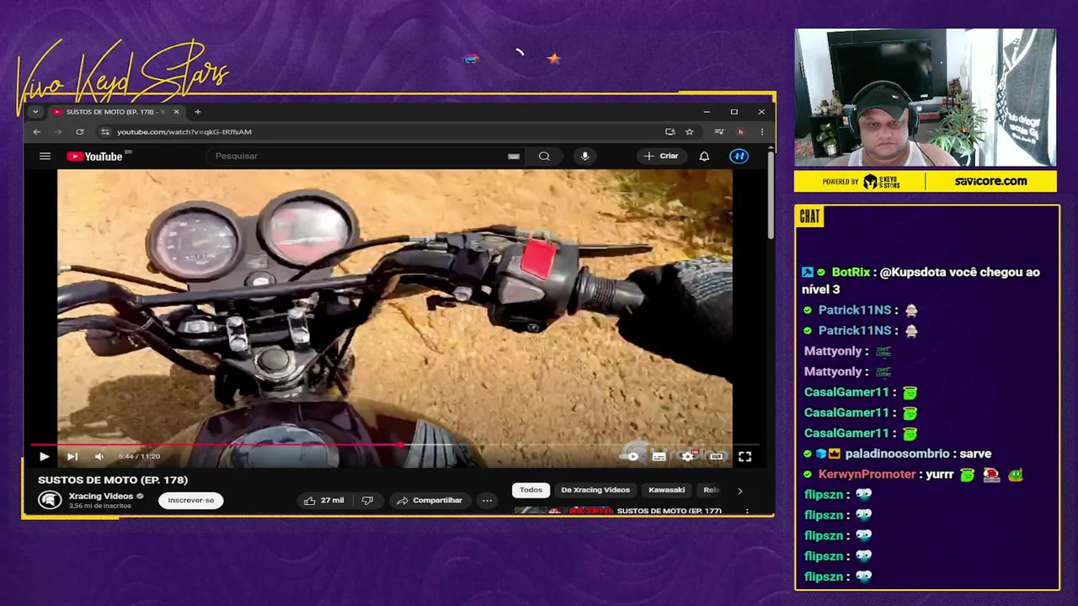View site information icon in address bar
1078x606 pixels.
105,132
